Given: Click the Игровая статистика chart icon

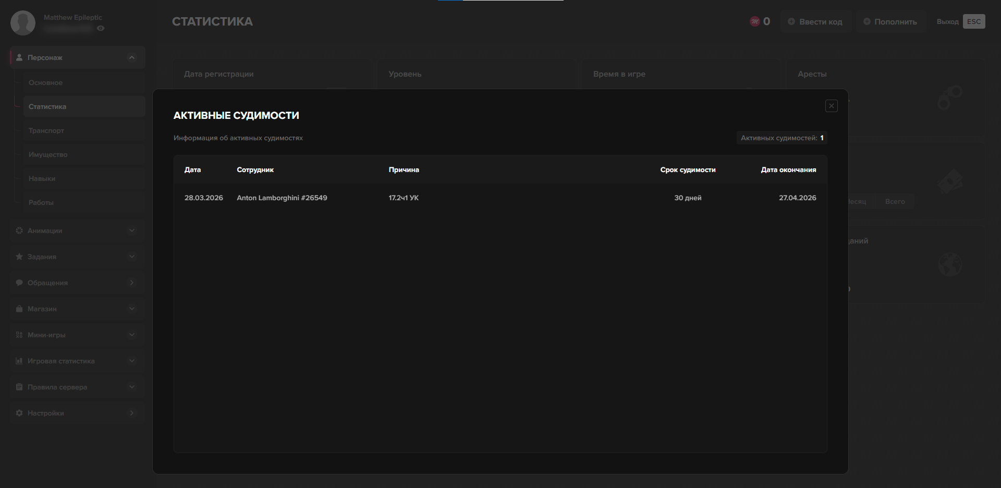Looking at the screenshot, I should click(x=19, y=361).
